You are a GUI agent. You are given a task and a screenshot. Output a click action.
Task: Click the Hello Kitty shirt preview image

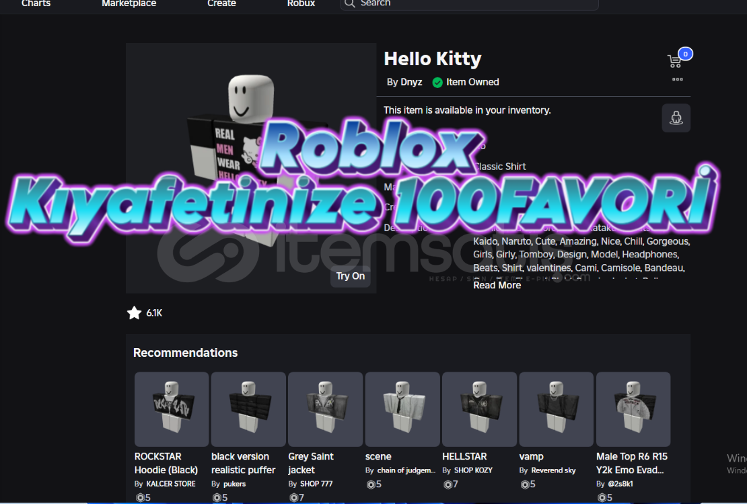click(x=251, y=168)
